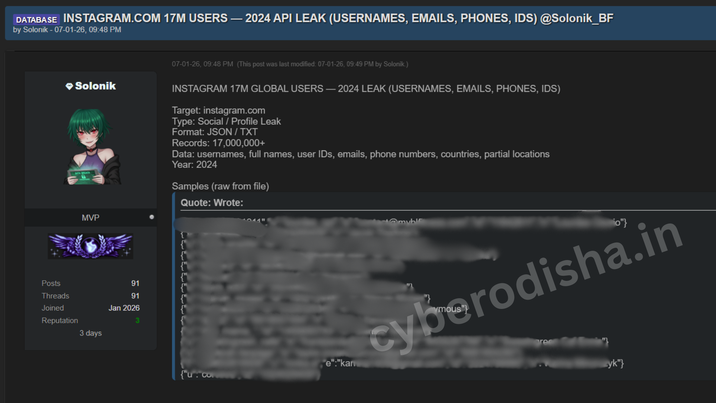
Task: Click the 'Samples (raw from file)' text
Action: click(x=220, y=186)
